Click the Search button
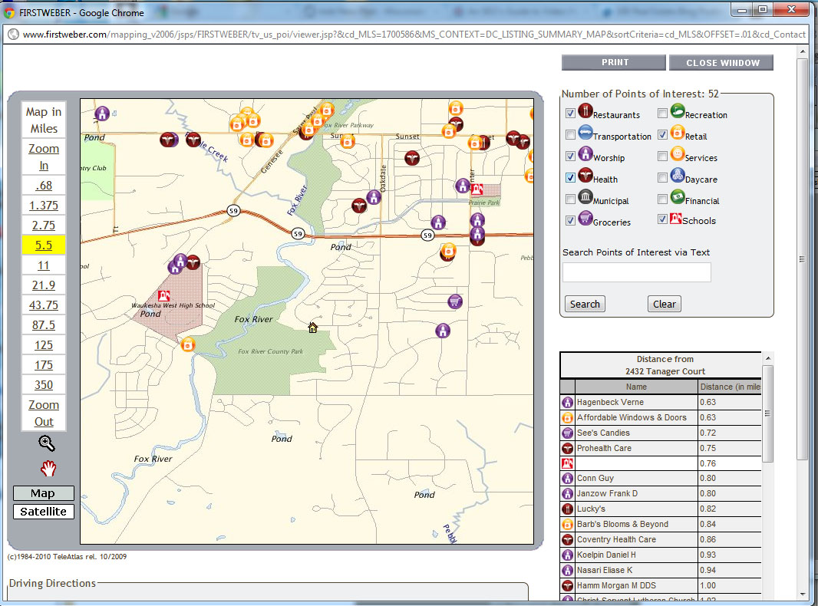Screen dimensions: 818x606 coord(585,304)
